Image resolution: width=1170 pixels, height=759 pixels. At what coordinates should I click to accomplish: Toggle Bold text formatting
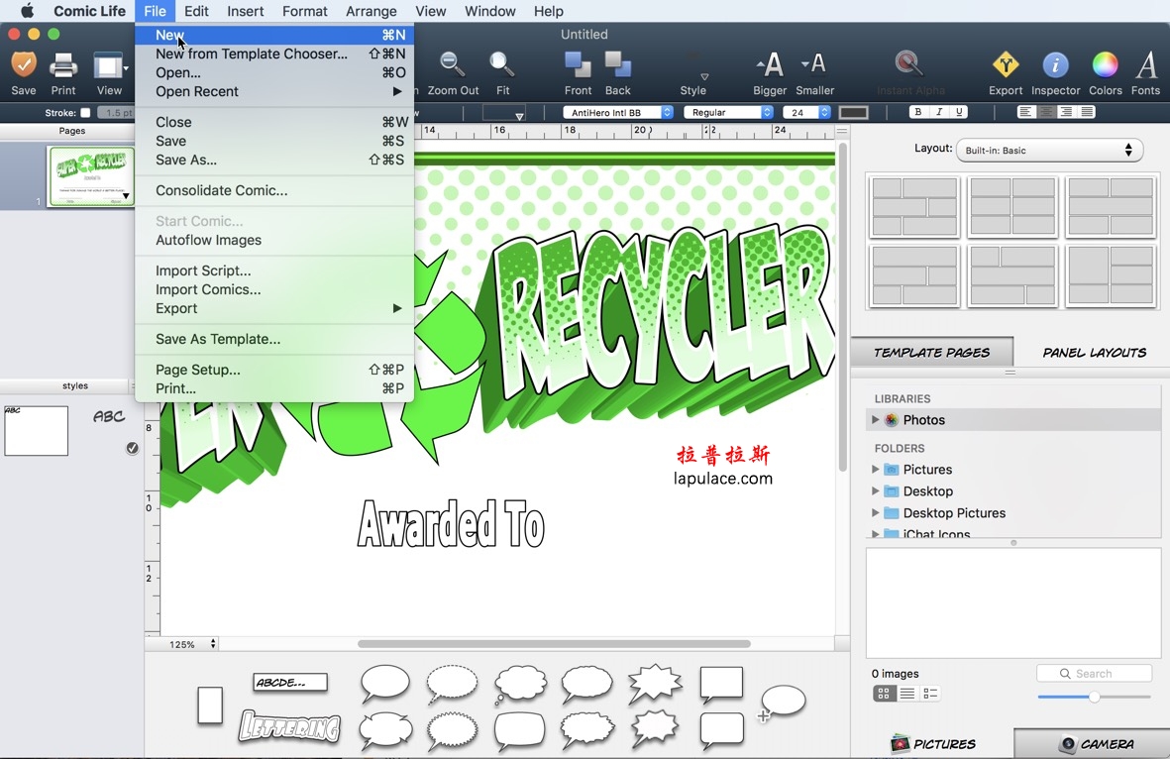tap(917, 112)
